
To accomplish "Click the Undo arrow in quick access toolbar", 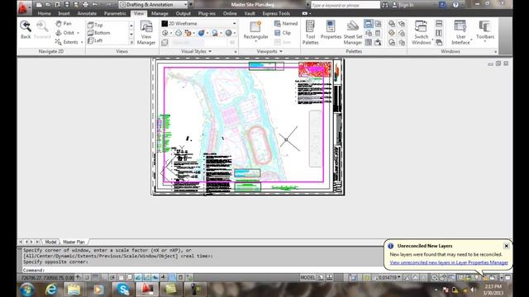I will tap(95, 5).
